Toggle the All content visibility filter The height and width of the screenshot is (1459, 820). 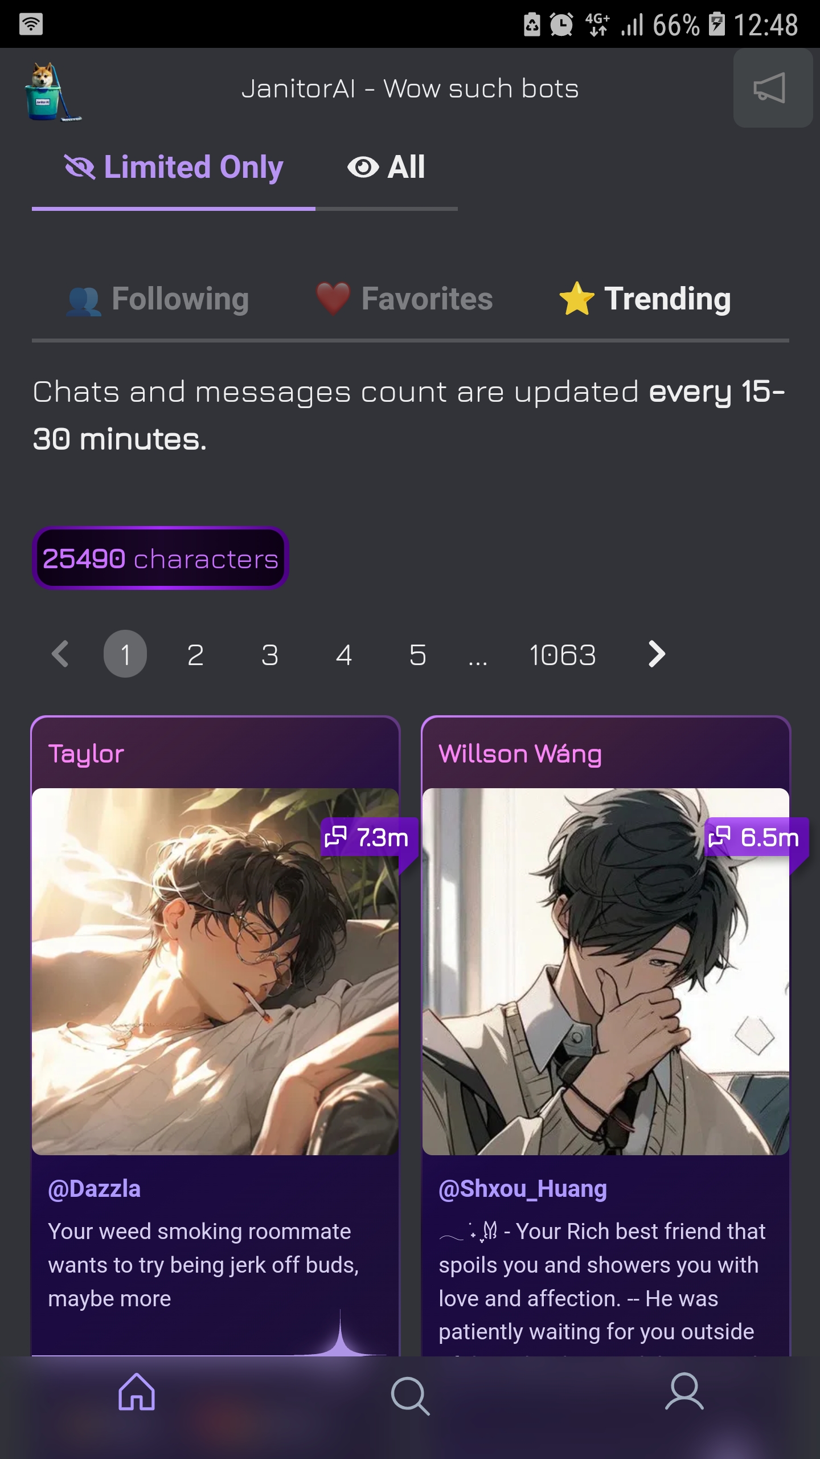point(387,168)
